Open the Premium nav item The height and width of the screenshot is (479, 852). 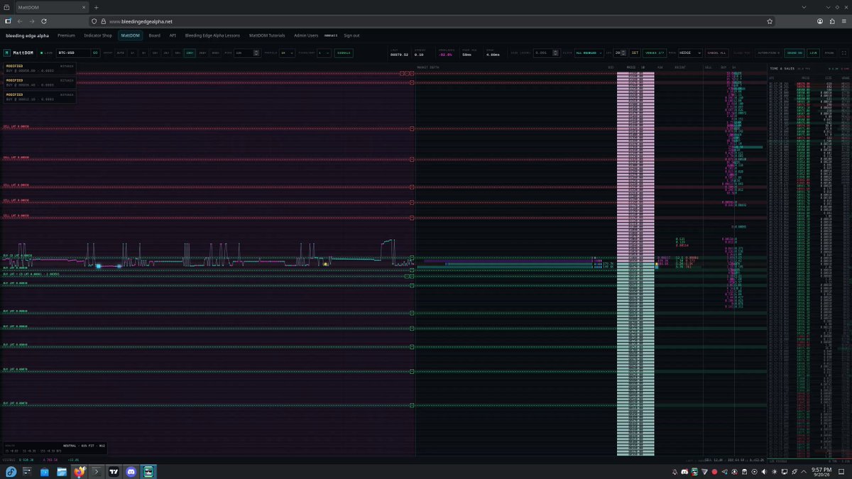click(x=66, y=35)
